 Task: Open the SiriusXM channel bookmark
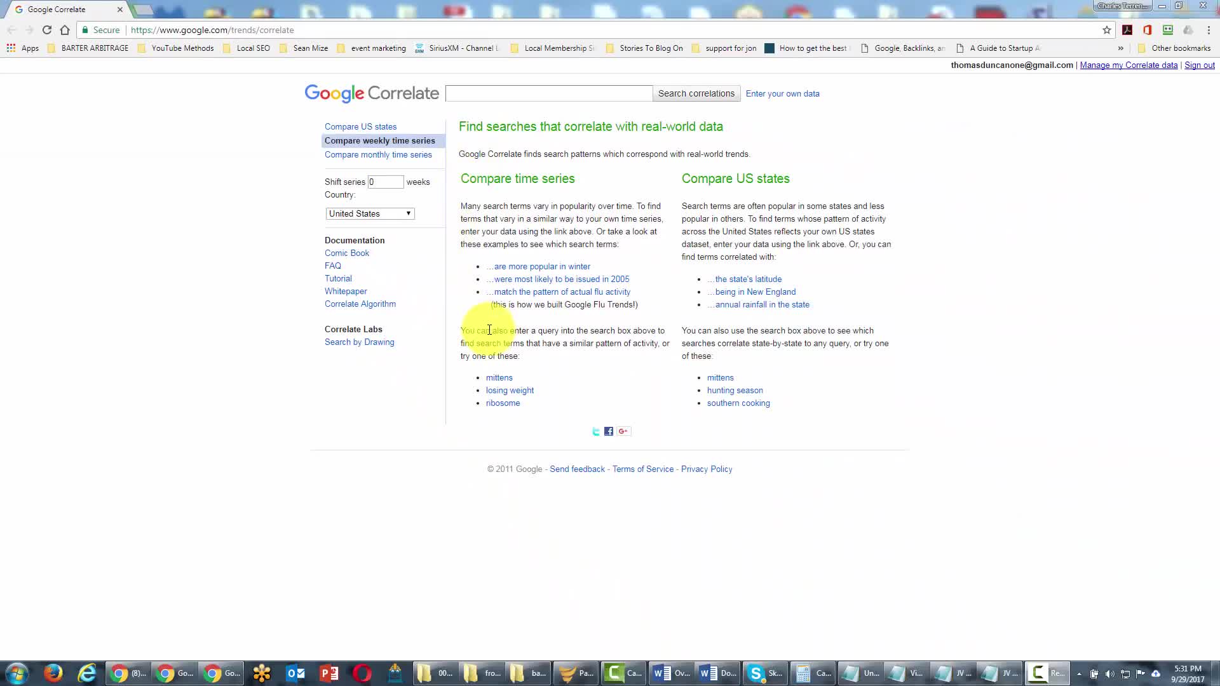457,48
